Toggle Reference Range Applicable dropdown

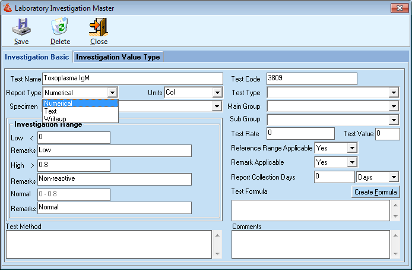click(x=351, y=147)
